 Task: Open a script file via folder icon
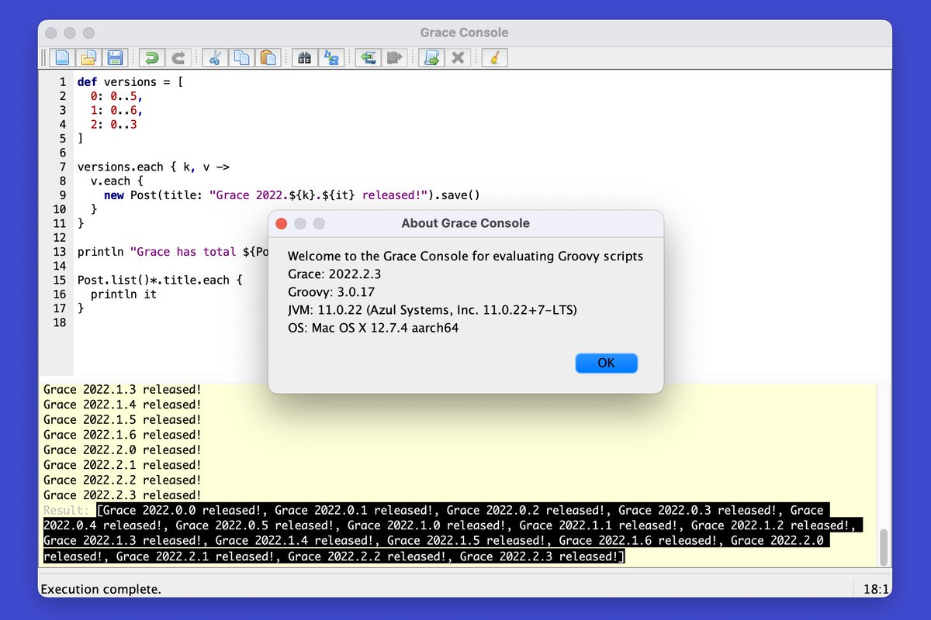89,57
